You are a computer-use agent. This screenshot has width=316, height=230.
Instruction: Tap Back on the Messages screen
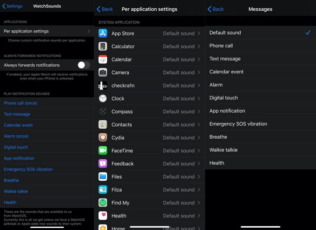click(215, 9)
